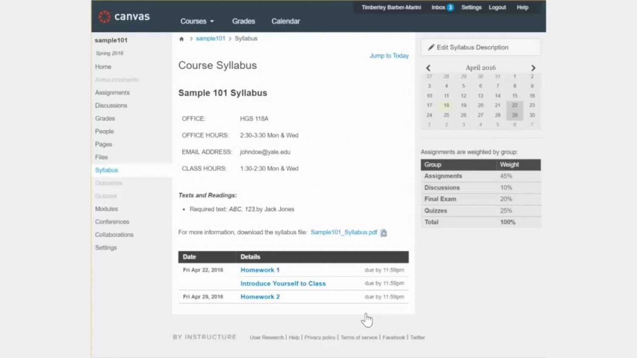Open the Privacy policy footer link
The image size is (637, 358).
click(320, 338)
